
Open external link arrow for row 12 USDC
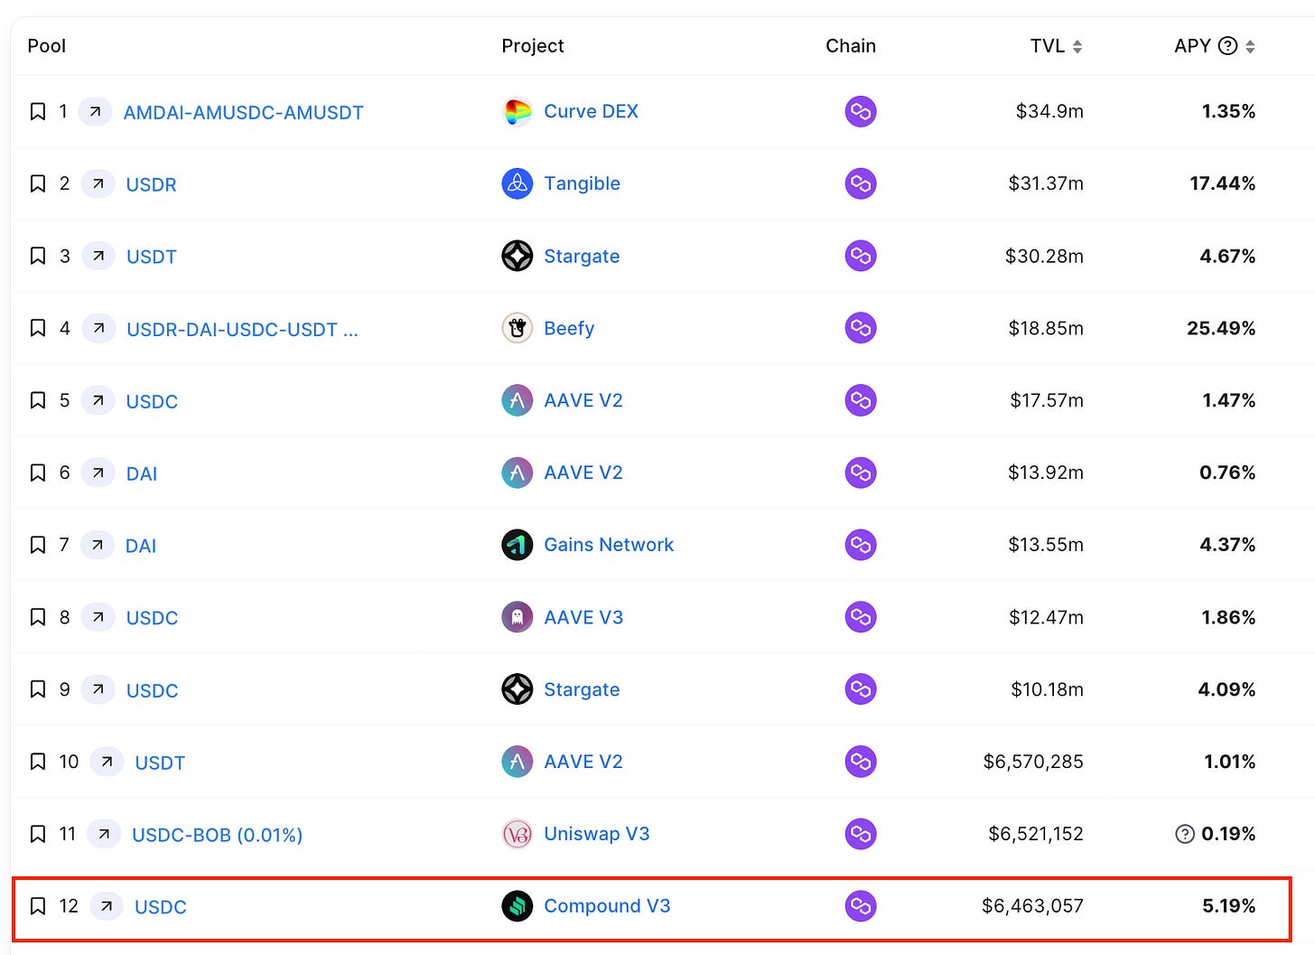click(107, 906)
